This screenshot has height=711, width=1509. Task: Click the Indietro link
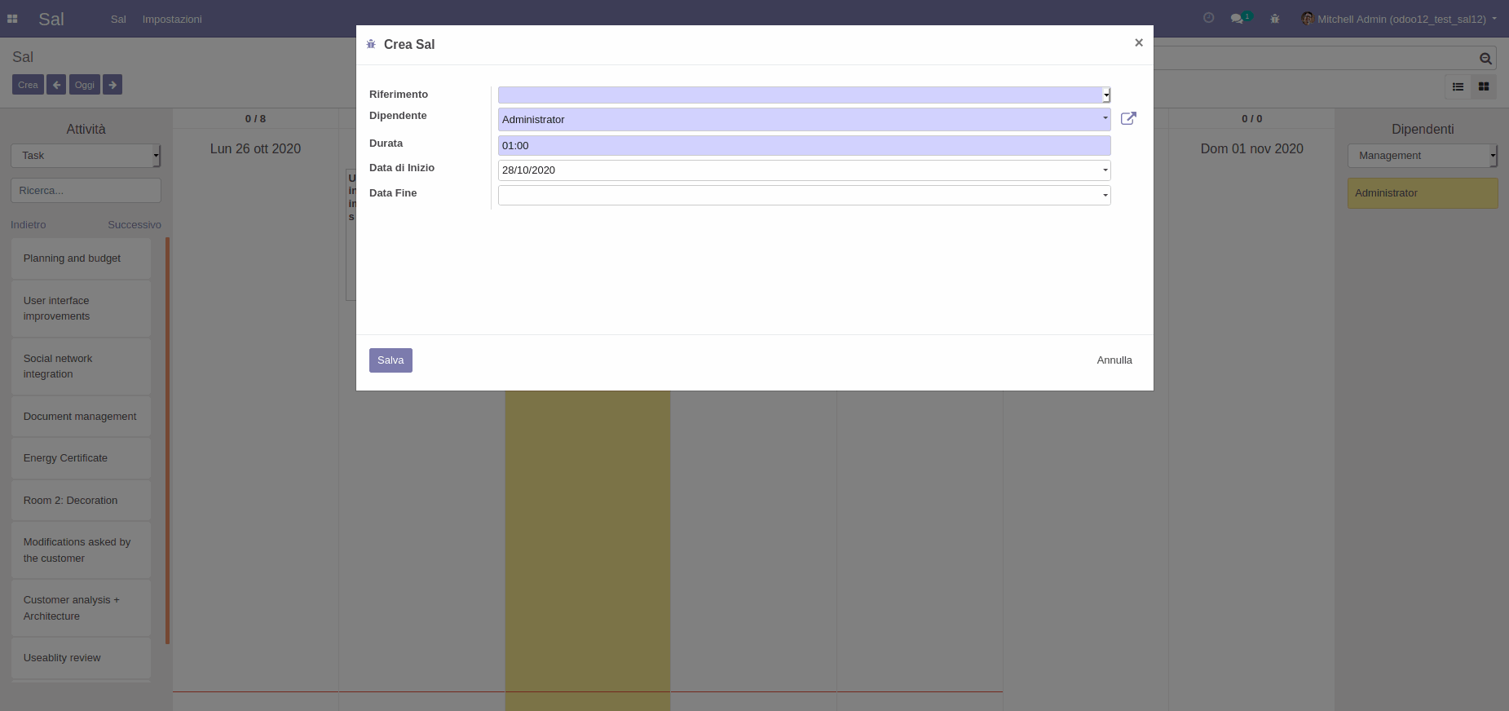29,225
